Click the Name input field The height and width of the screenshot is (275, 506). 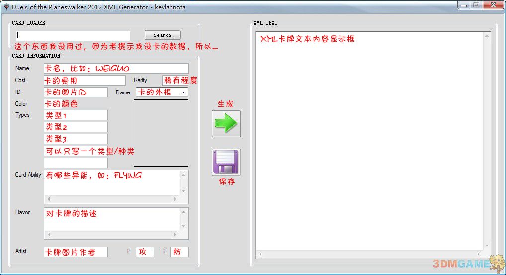click(x=116, y=68)
